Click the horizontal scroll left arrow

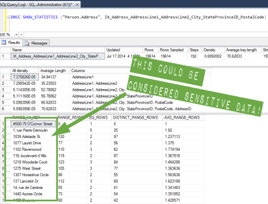(x=21, y=34)
